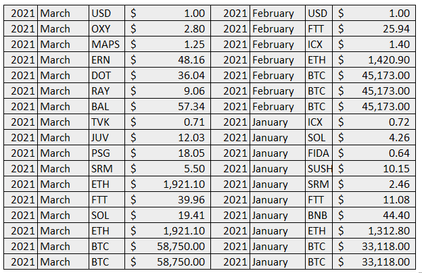This screenshot has height=273, width=422.
Task: Click the price cell showing 2.80
Action: click(x=194, y=29)
